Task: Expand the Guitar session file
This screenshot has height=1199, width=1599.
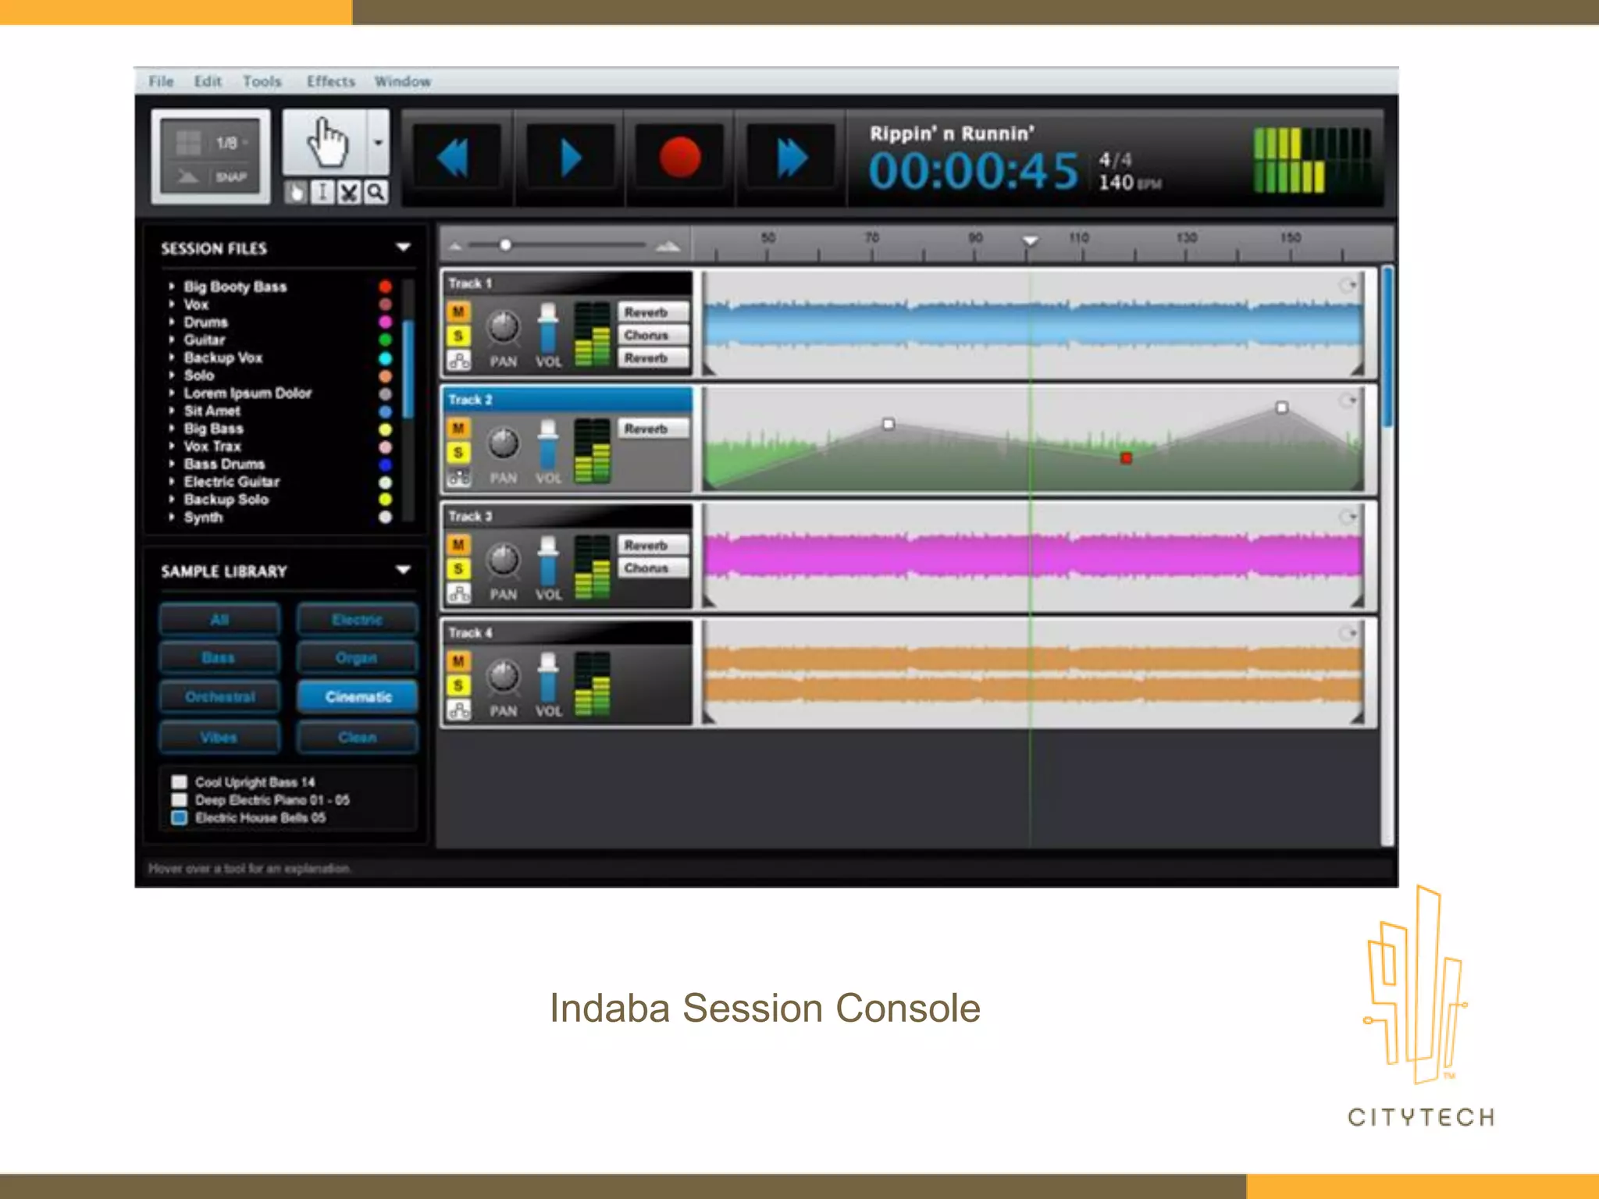Action: 171,340
